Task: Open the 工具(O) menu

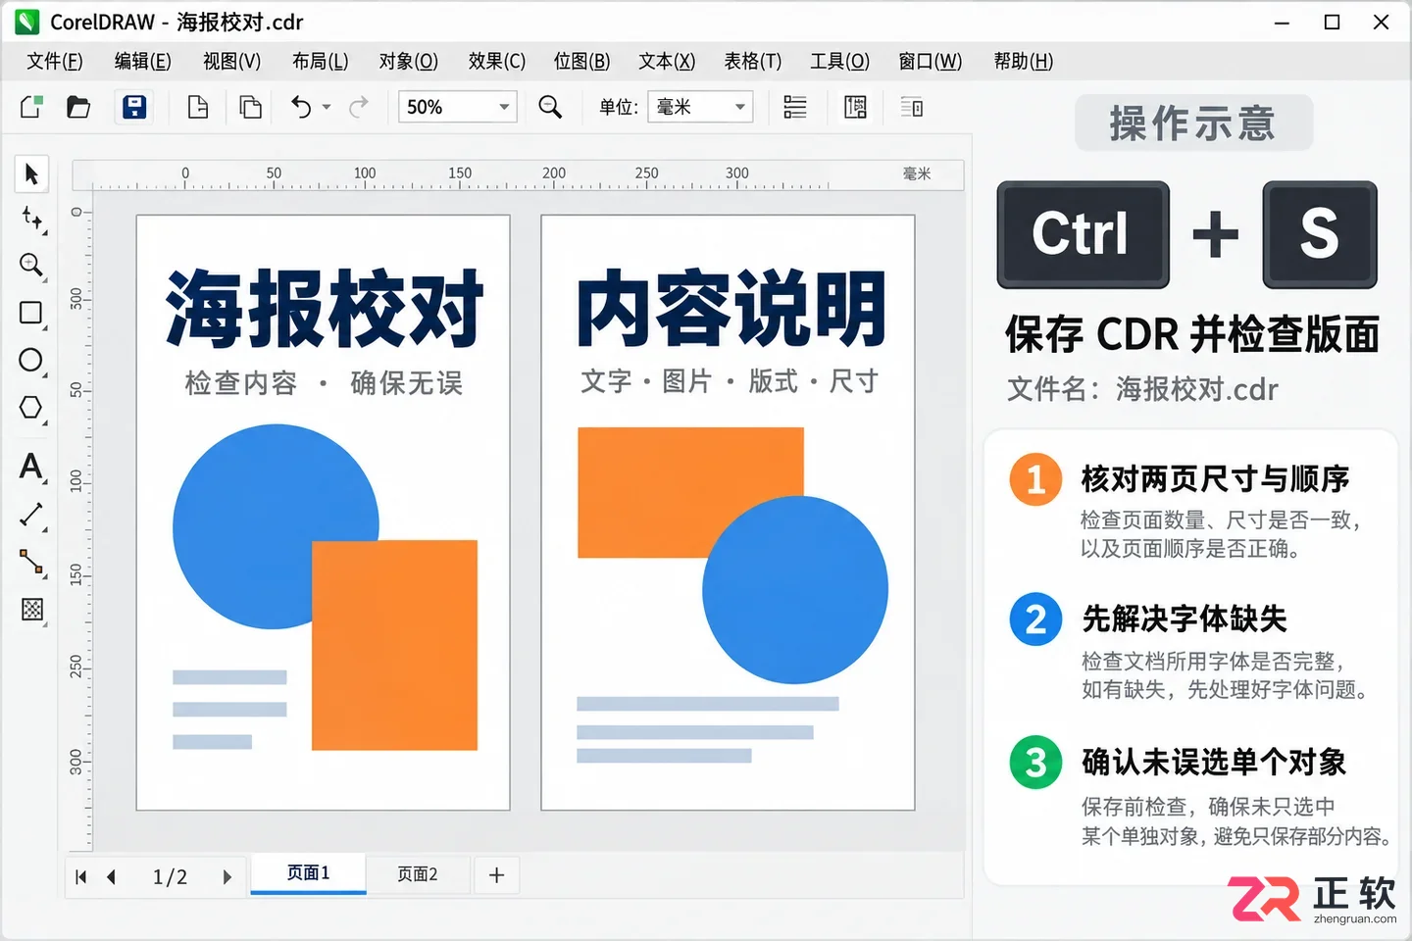Action: [839, 61]
